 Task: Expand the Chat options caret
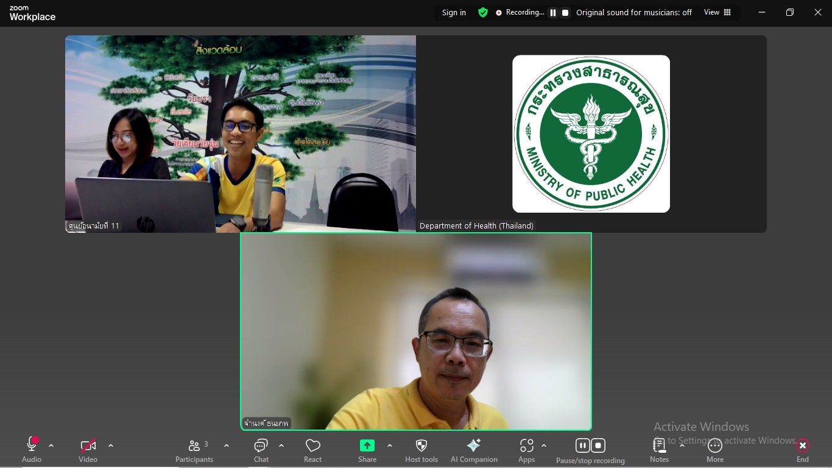click(x=281, y=445)
